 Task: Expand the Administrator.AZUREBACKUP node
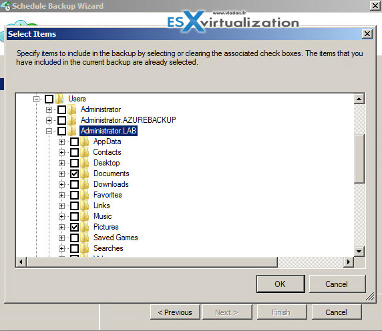point(49,120)
